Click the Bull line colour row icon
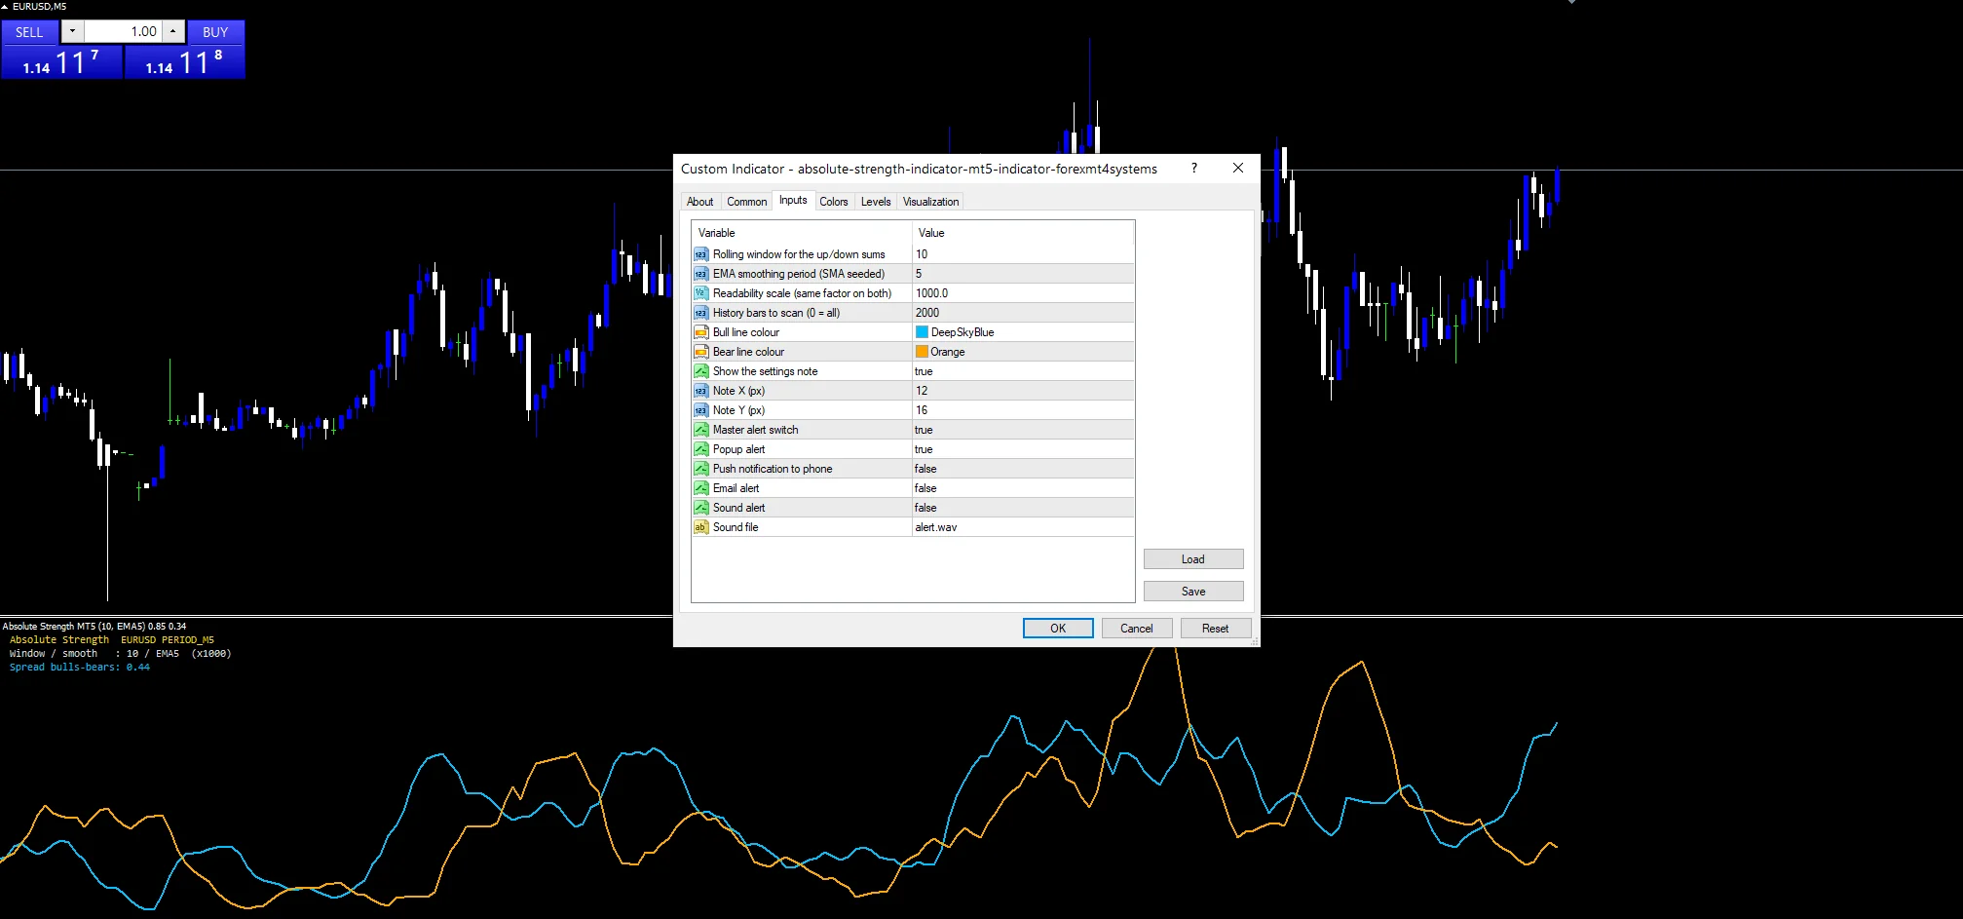 tap(700, 332)
